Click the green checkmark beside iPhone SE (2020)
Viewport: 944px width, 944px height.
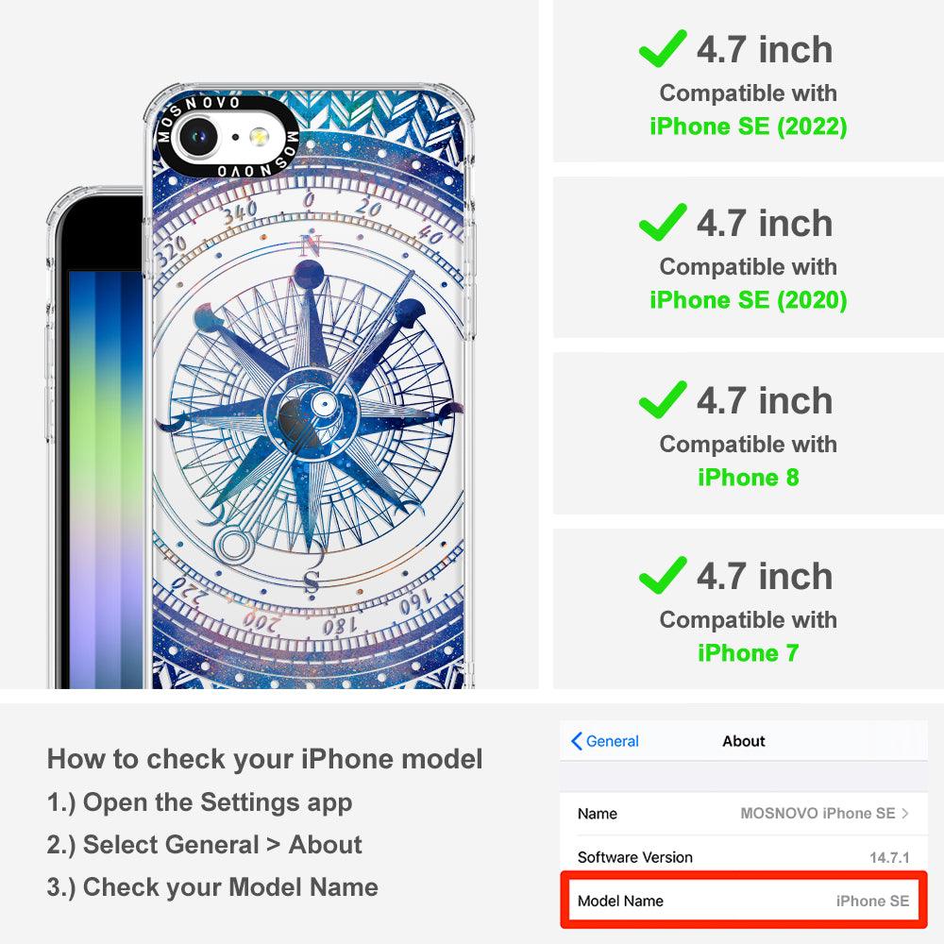[x=663, y=222]
